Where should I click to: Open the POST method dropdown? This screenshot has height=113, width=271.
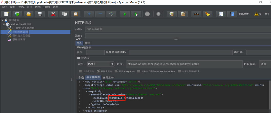(x=112, y=64)
